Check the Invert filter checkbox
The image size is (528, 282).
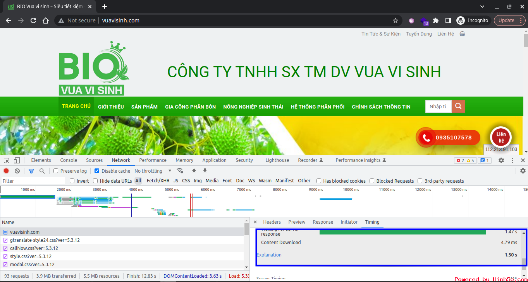point(72,181)
